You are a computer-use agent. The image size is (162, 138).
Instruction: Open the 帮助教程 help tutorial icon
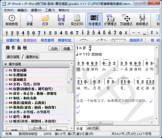point(12,20)
